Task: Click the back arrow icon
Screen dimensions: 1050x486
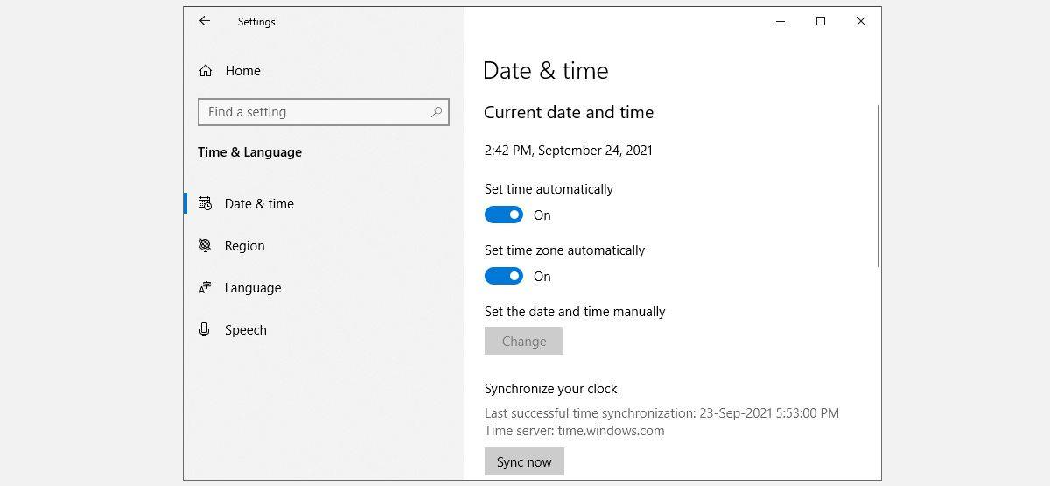Action: point(205,21)
